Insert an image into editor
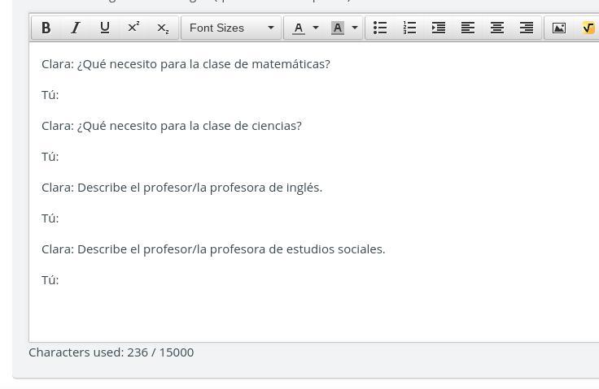Viewport: 599px width, 389px height. click(x=559, y=28)
